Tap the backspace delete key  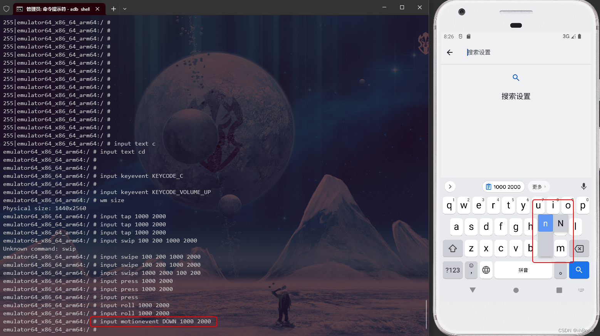(x=579, y=249)
